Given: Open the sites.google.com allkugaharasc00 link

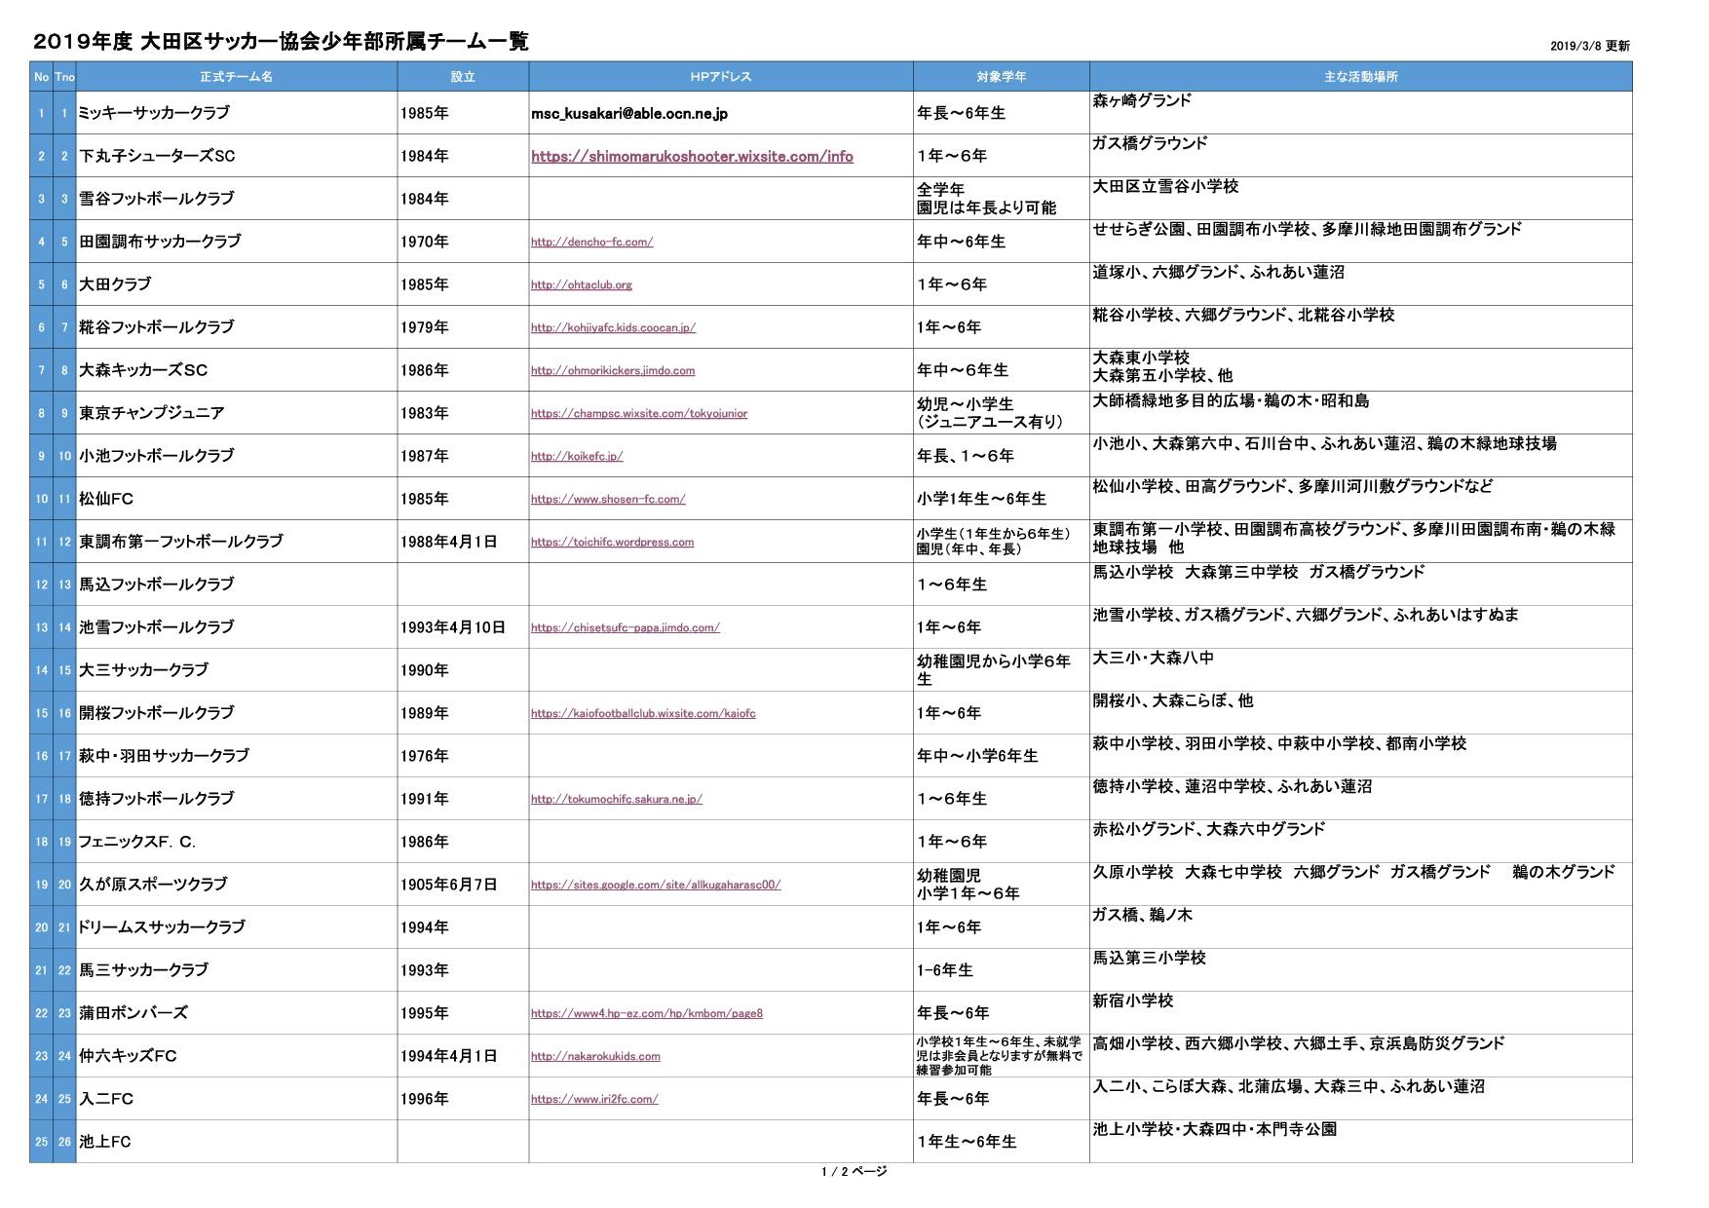Looking at the screenshot, I should 656,885.
